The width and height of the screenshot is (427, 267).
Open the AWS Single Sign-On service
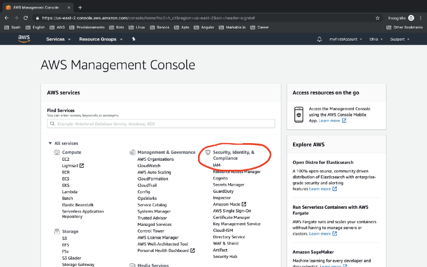[x=232, y=211]
